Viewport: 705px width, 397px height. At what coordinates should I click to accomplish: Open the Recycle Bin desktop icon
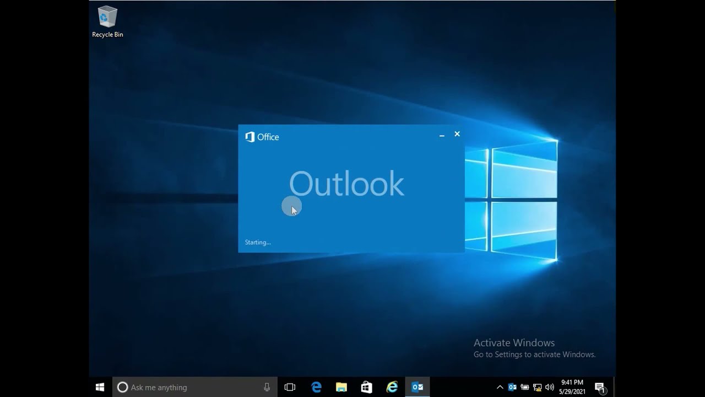[x=107, y=22]
